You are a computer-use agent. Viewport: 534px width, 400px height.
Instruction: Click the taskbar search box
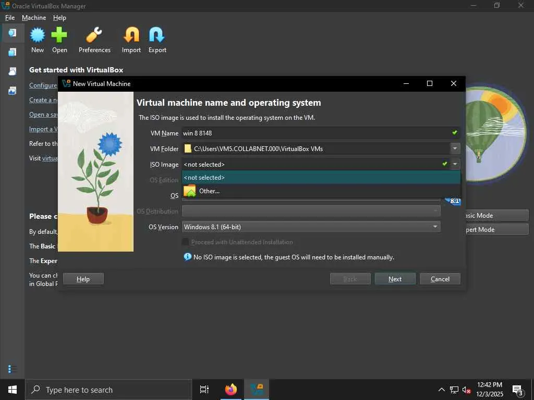(x=108, y=390)
